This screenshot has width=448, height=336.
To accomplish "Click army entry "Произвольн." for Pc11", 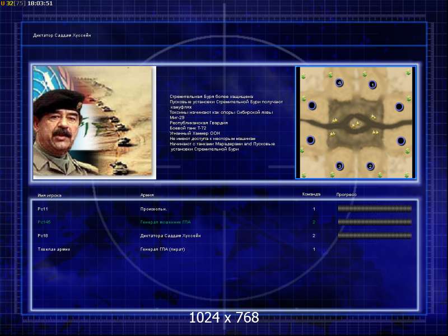I will tap(153, 209).
